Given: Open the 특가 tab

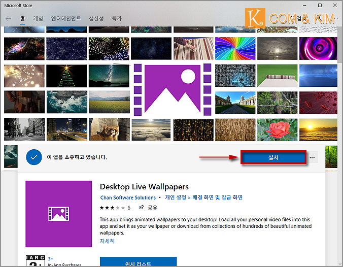Looking at the screenshot, I should (x=117, y=19).
